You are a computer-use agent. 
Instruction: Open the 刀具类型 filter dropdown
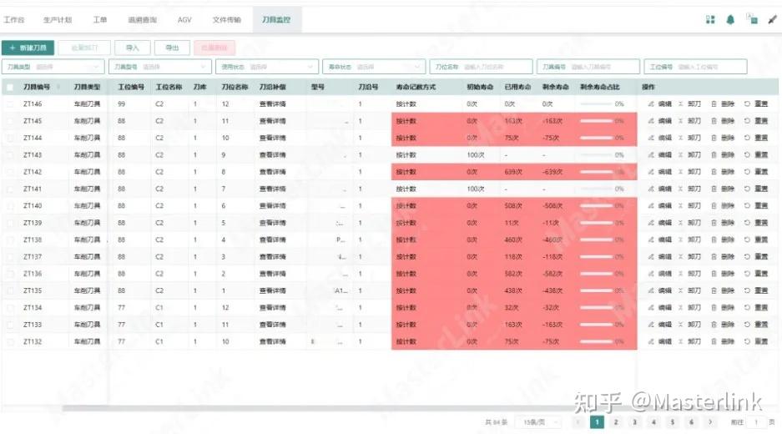click(x=53, y=66)
